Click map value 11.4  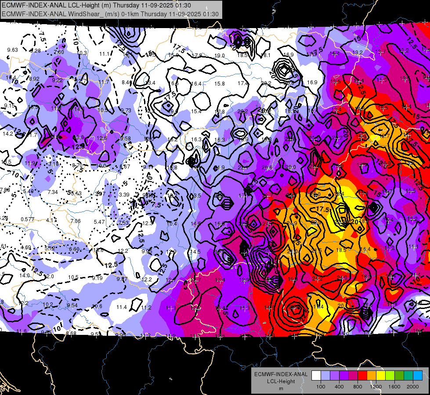(x=122, y=307)
